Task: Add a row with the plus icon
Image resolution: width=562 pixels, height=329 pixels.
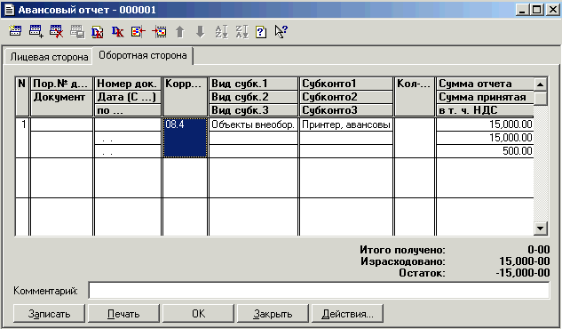Action: pos(36,31)
